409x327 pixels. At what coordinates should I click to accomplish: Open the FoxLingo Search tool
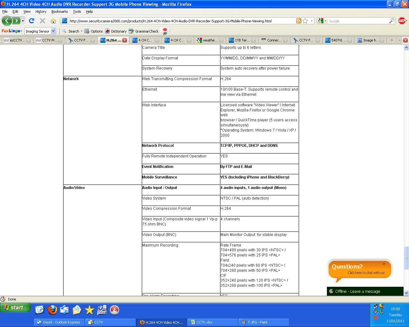[71, 31]
